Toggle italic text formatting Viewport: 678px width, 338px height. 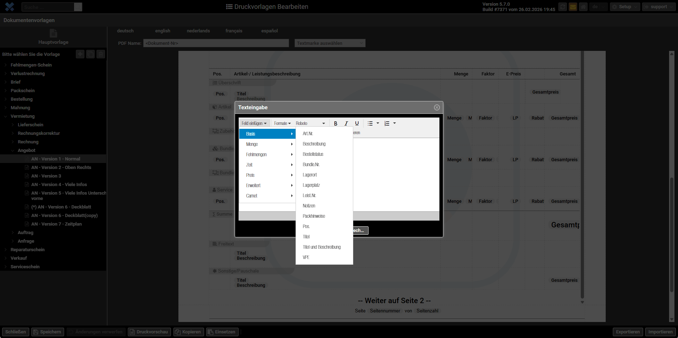pyautogui.click(x=346, y=123)
